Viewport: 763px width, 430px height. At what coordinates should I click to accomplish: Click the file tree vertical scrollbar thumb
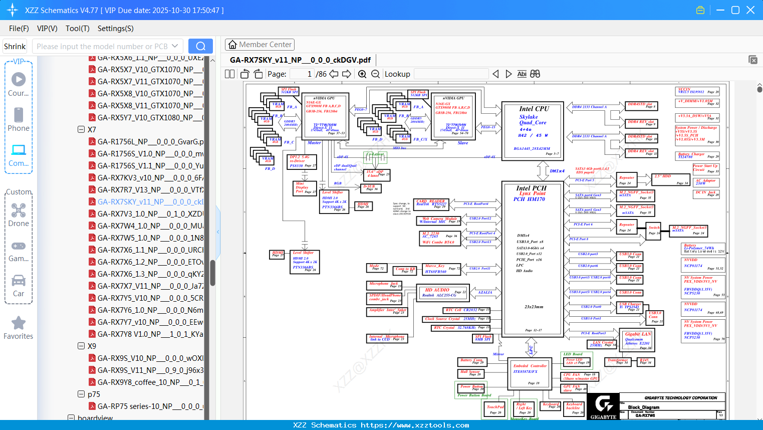(x=212, y=273)
